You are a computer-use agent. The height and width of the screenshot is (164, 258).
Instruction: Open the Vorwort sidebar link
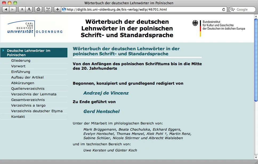point(18,66)
